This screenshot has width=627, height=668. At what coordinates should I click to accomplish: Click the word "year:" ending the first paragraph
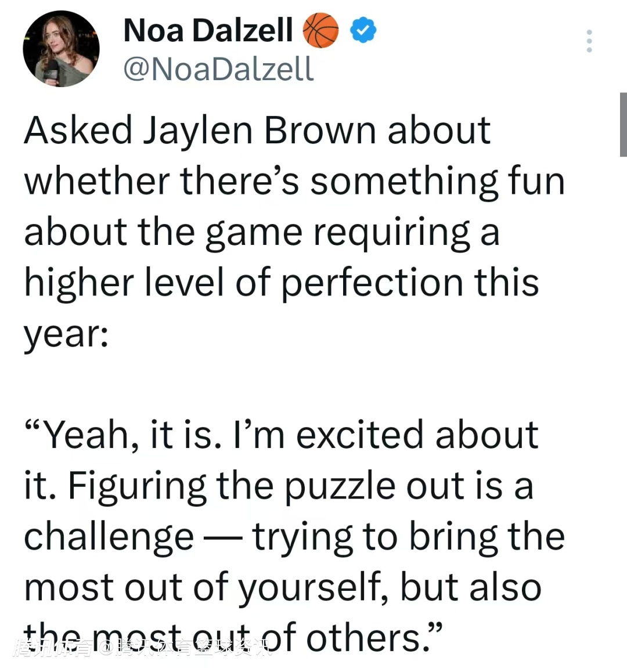tap(66, 334)
